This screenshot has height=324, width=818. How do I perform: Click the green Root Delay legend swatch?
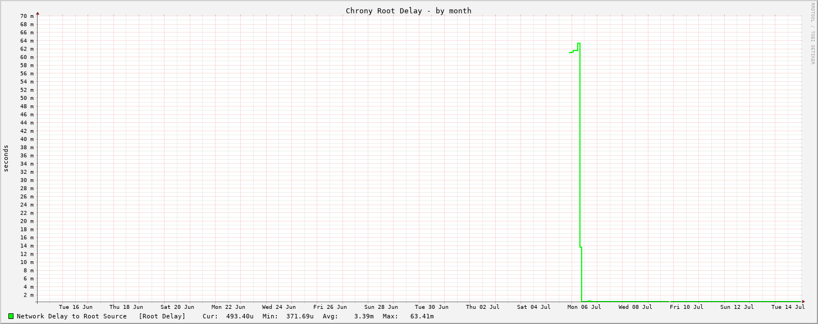point(11,316)
